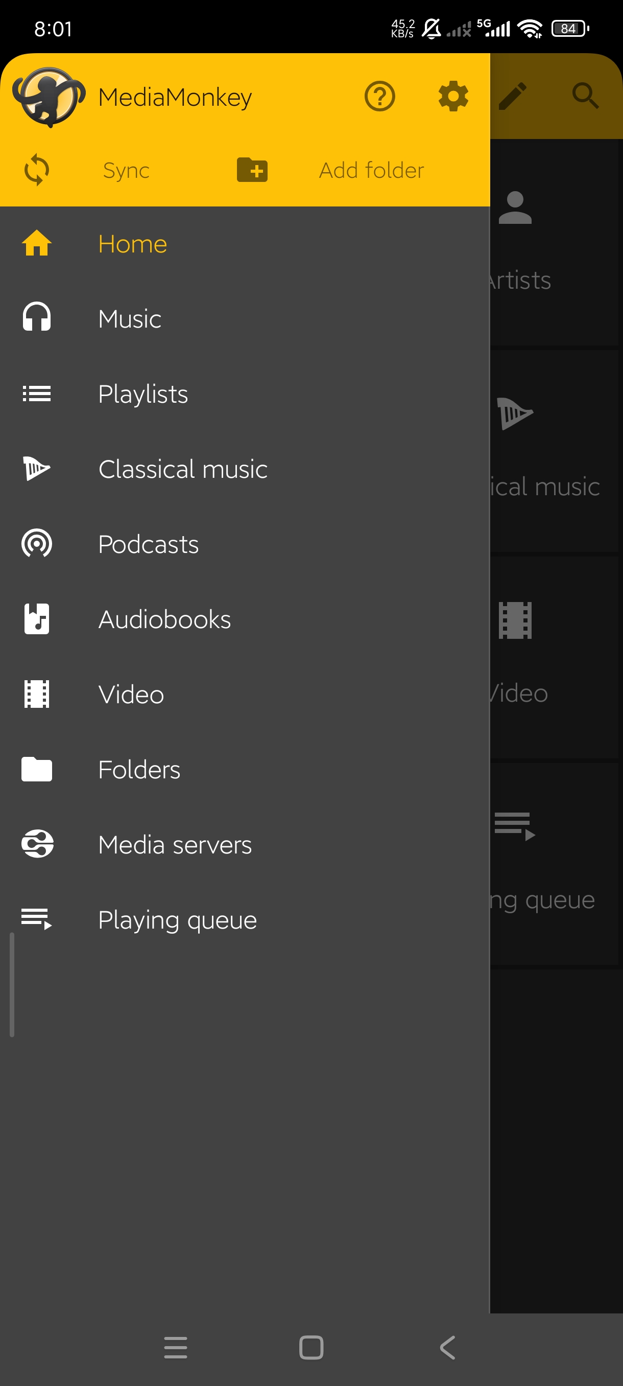The height and width of the screenshot is (1386, 623).
Task: Click the Audiobooks book icon
Action: pyautogui.click(x=37, y=619)
